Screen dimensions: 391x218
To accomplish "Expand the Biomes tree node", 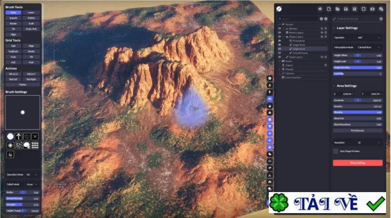I will [283, 28].
